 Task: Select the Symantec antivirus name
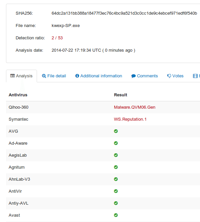coord(18,119)
